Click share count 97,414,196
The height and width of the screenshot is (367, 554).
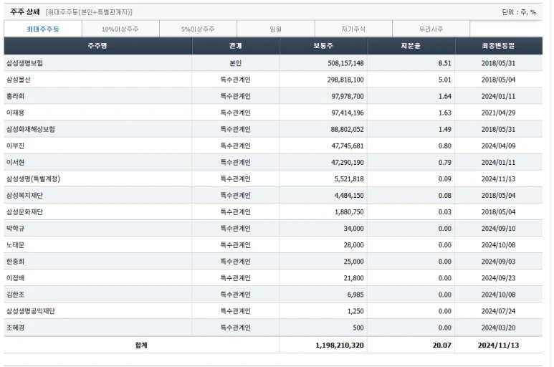click(x=348, y=113)
